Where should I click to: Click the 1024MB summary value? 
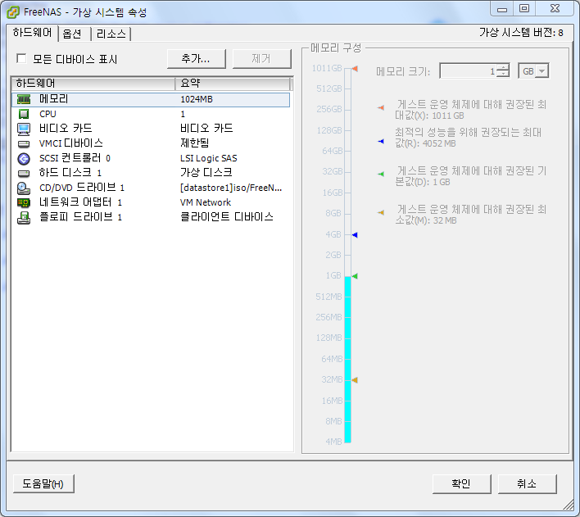click(197, 99)
